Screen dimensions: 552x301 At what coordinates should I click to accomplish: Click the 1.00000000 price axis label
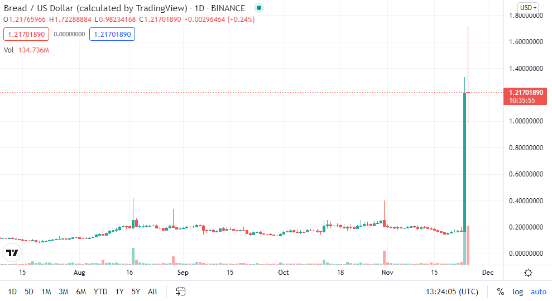coord(526,121)
